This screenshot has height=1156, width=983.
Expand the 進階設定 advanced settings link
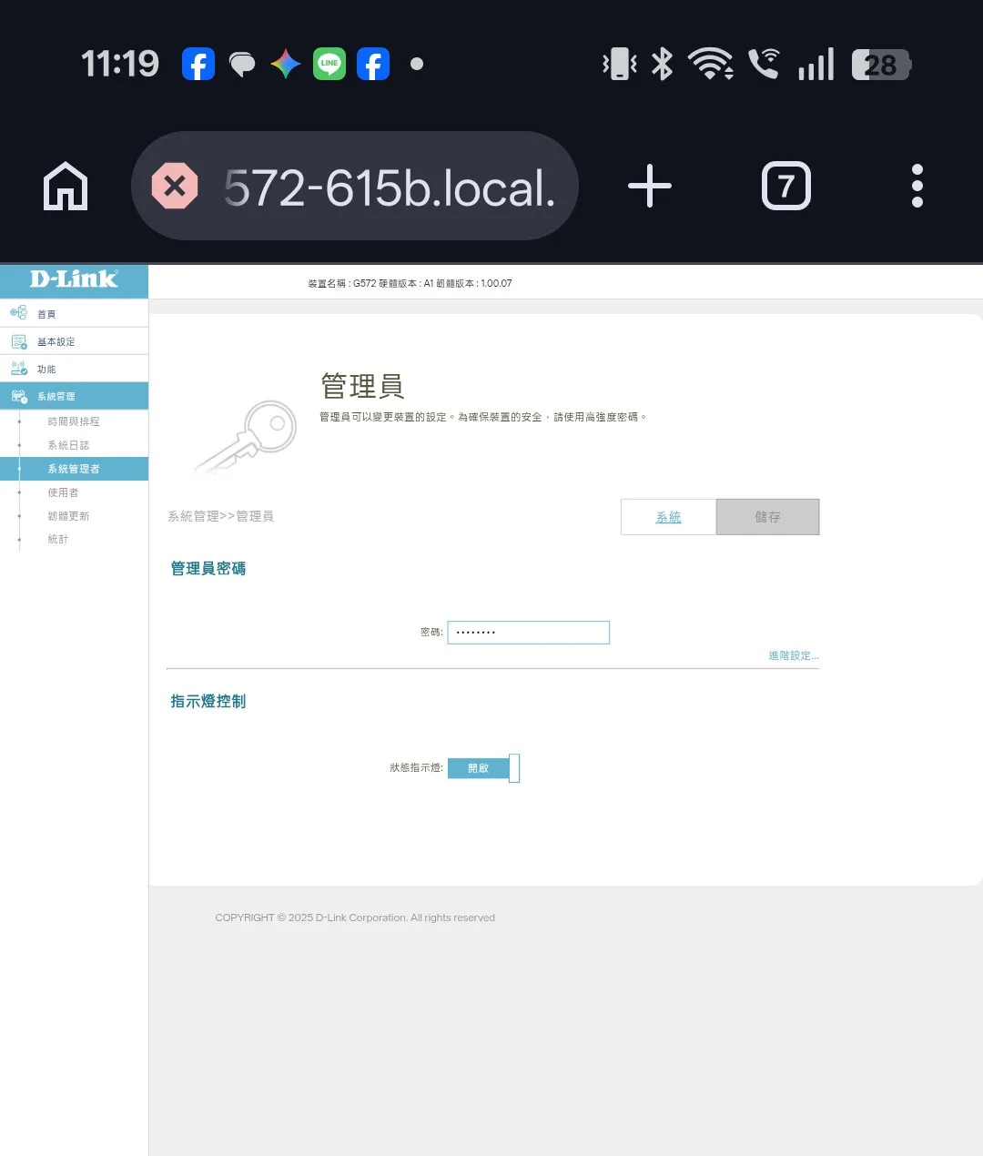[794, 655]
